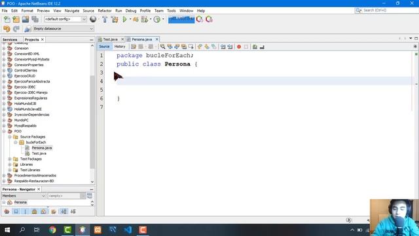Viewport: 419px width, 236px height.
Task: Toggle Show Inherited Members in Navigator
Action: tap(7, 211)
